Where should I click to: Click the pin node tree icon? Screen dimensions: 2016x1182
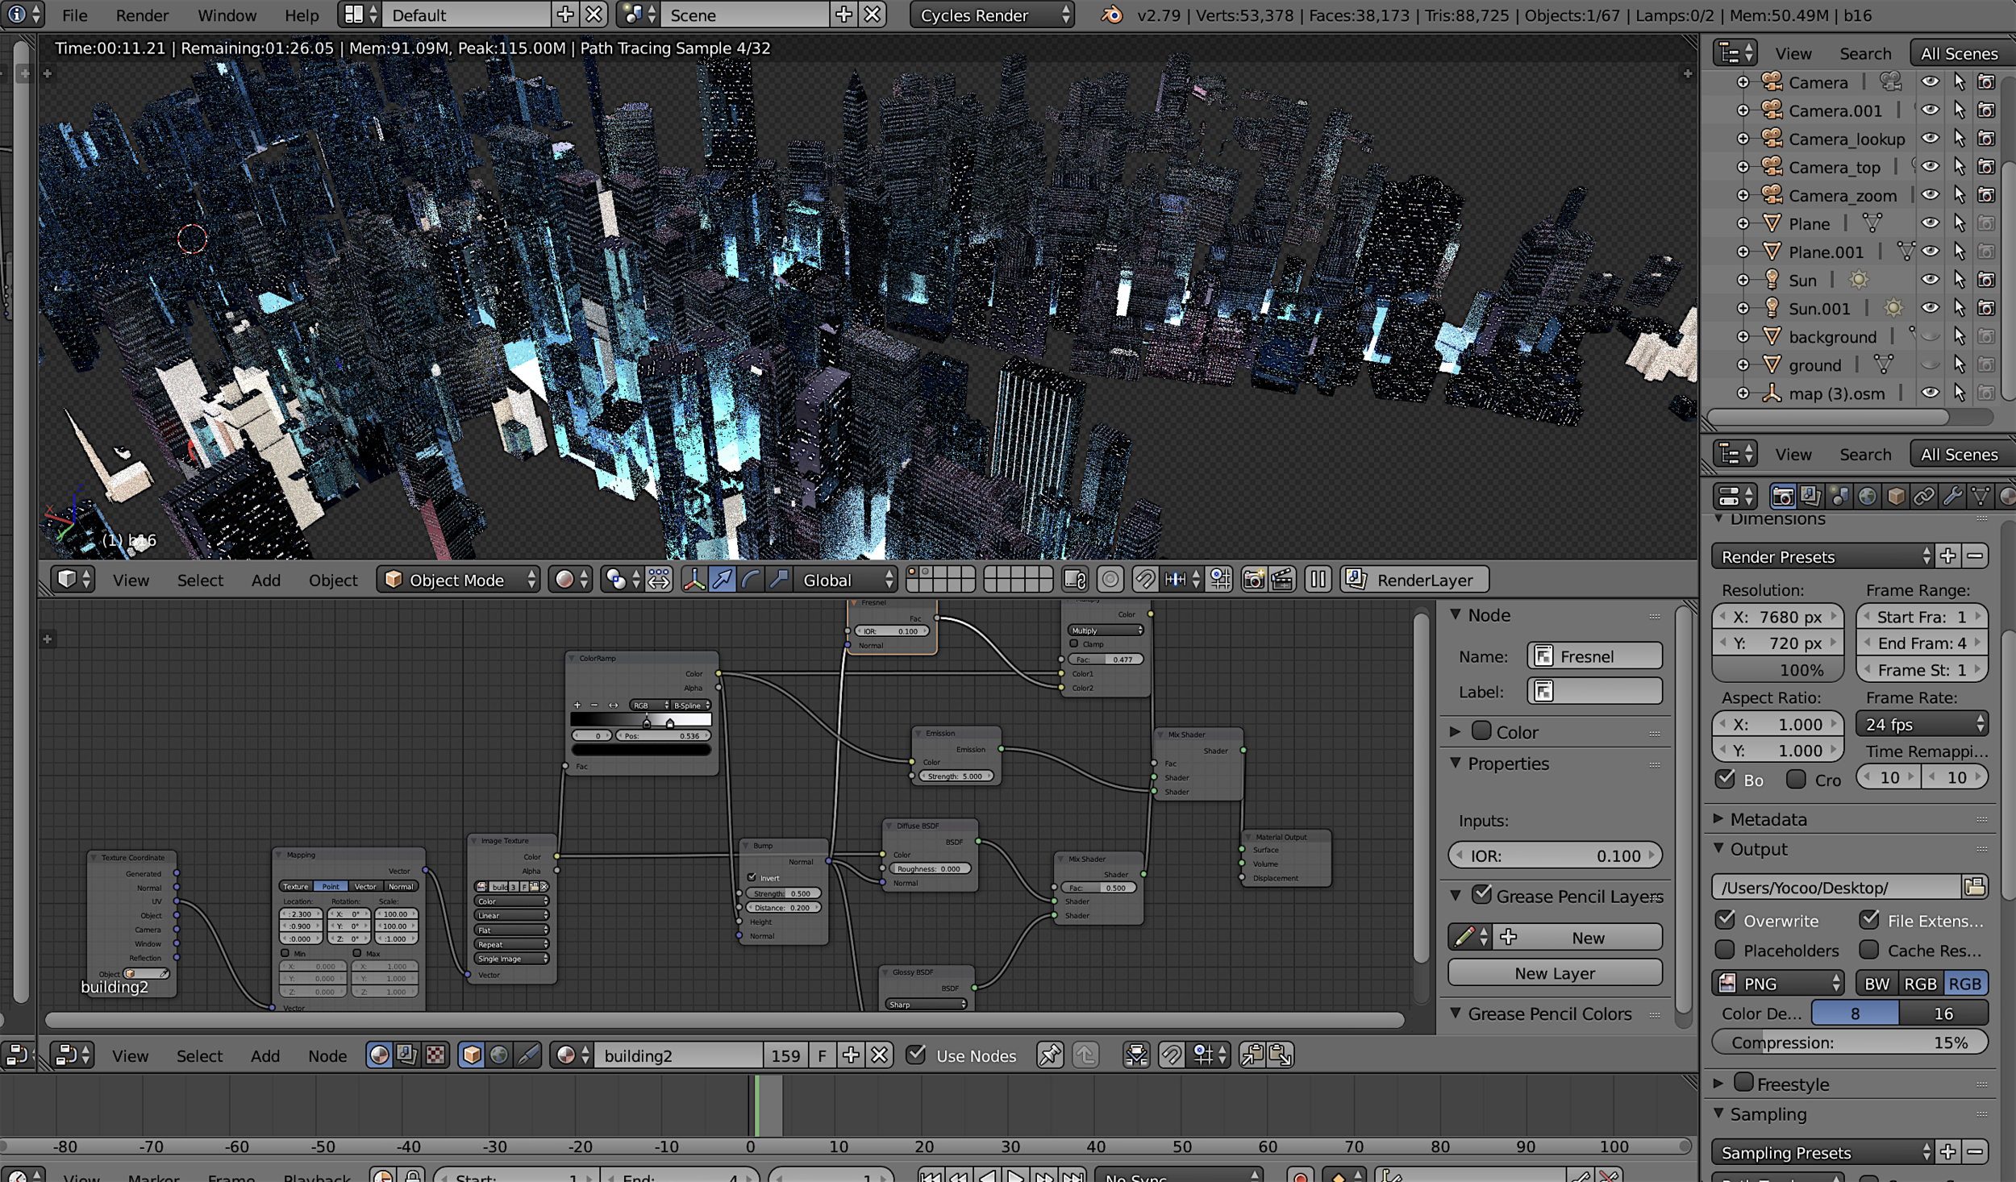[x=1049, y=1055]
